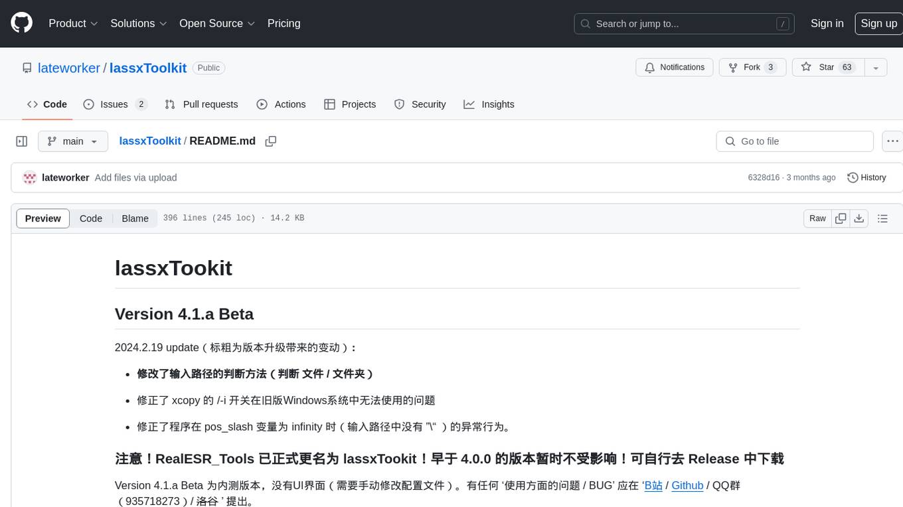This screenshot has width=903, height=507.
Task: Open the Projects tab
Action: point(350,104)
